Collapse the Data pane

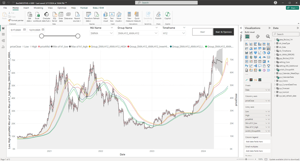[298, 28]
